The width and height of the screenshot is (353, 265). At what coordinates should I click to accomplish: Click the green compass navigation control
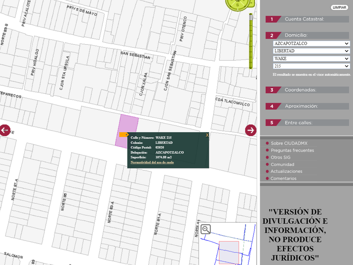(239, 5)
